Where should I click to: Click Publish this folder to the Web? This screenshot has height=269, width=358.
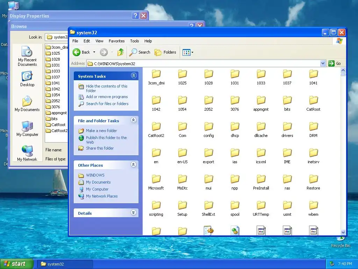(106, 140)
